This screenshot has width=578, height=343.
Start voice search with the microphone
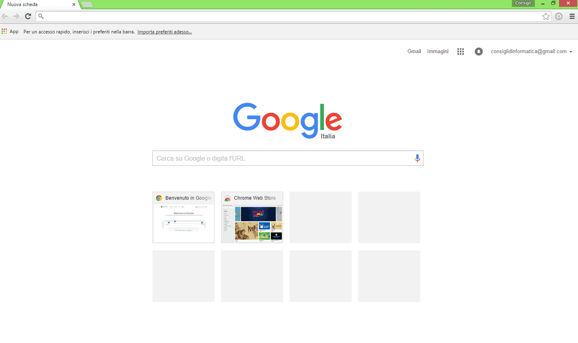click(x=417, y=158)
